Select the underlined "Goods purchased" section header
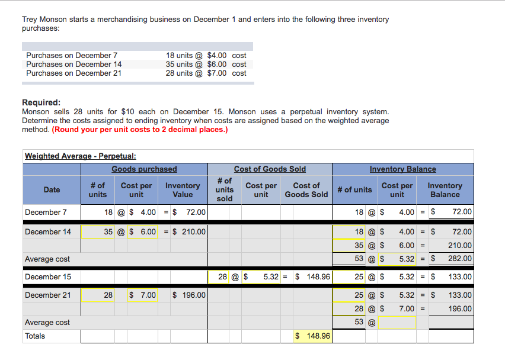The height and width of the screenshot is (354, 505). pos(144,169)
